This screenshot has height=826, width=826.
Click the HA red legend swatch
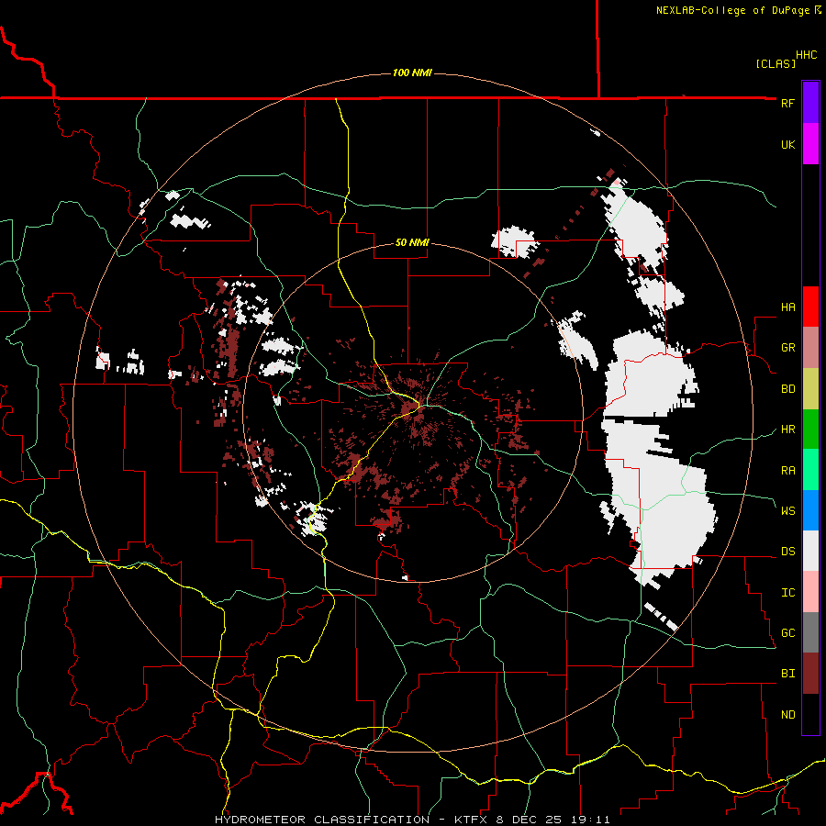point(810,307)
